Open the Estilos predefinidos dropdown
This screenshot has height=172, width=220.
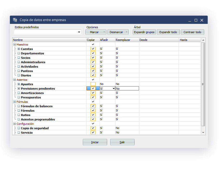pyautogui.click(x=79, y=32)
